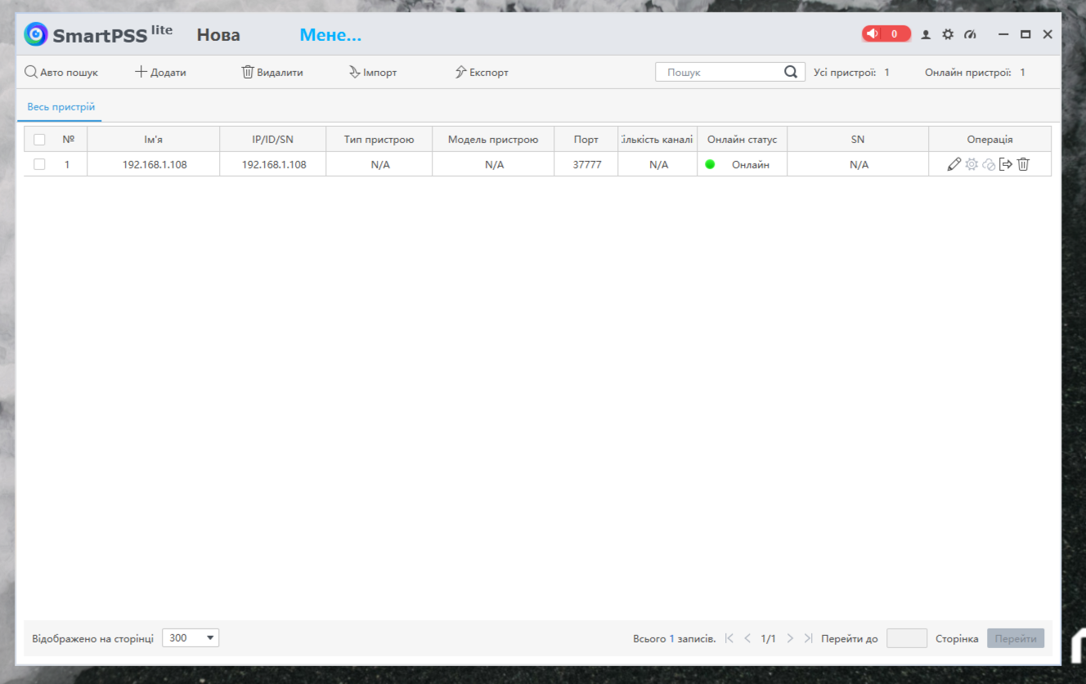The image size is (1086, 684).
Task: Click the SmartPSS lite logo icon
Action: click(x=36, y=34)
